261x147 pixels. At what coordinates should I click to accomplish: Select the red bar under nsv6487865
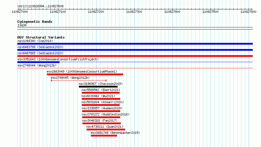[135, 56]
